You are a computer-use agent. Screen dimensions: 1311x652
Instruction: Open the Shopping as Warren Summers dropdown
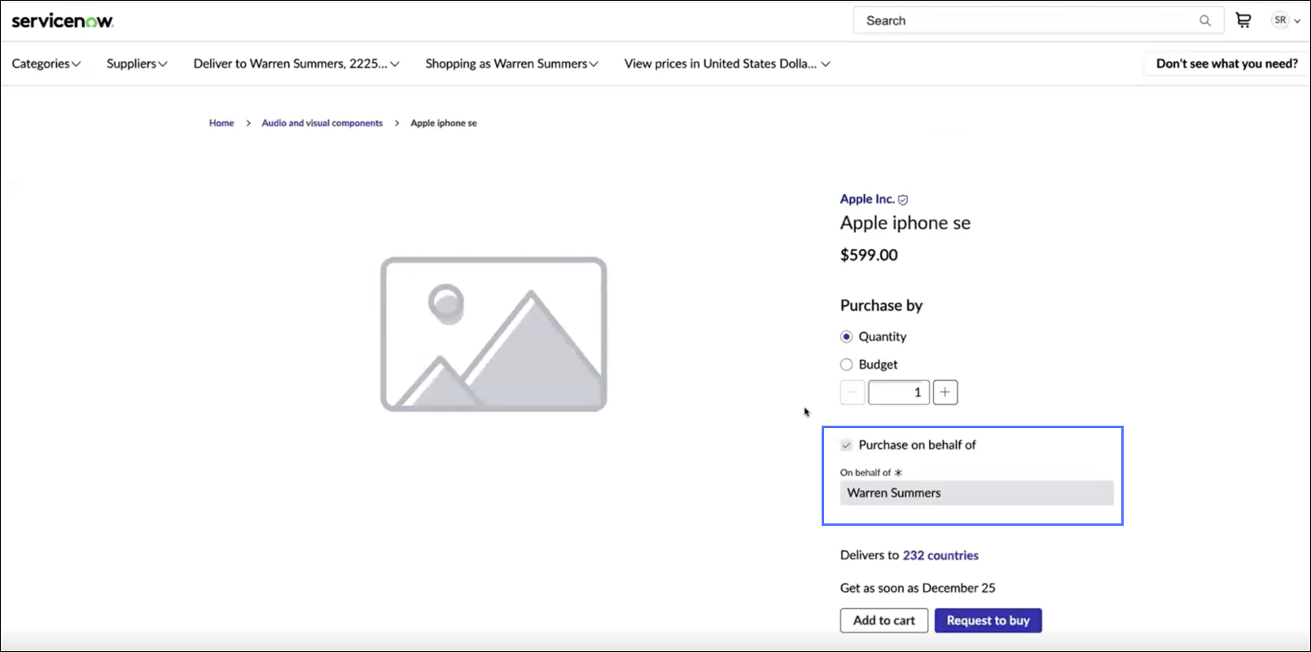tap(511, 63)
